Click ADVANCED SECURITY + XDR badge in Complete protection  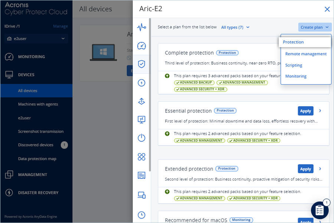(201, 89)
